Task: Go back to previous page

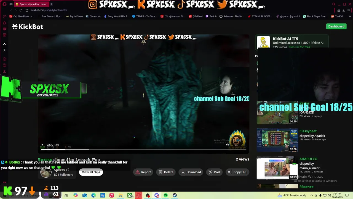Action: 11,10
